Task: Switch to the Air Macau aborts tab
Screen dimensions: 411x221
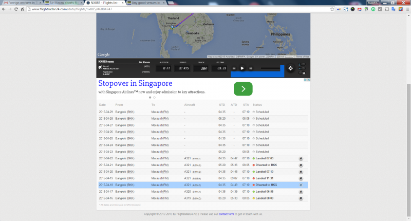Action: [64, 3]
